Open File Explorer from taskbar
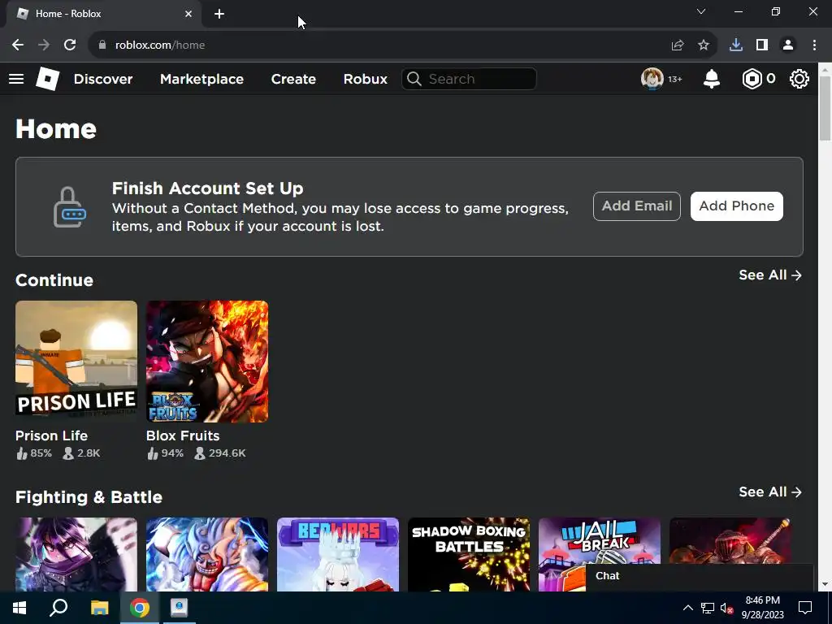The height and width of the screenshot is (624, 832). pos(99,608)
